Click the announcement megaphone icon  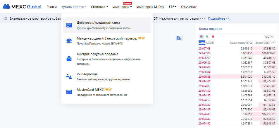[5, 18]
